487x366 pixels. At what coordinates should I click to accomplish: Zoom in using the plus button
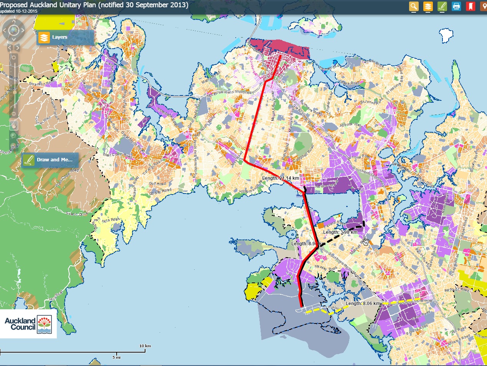click(14, 57)
